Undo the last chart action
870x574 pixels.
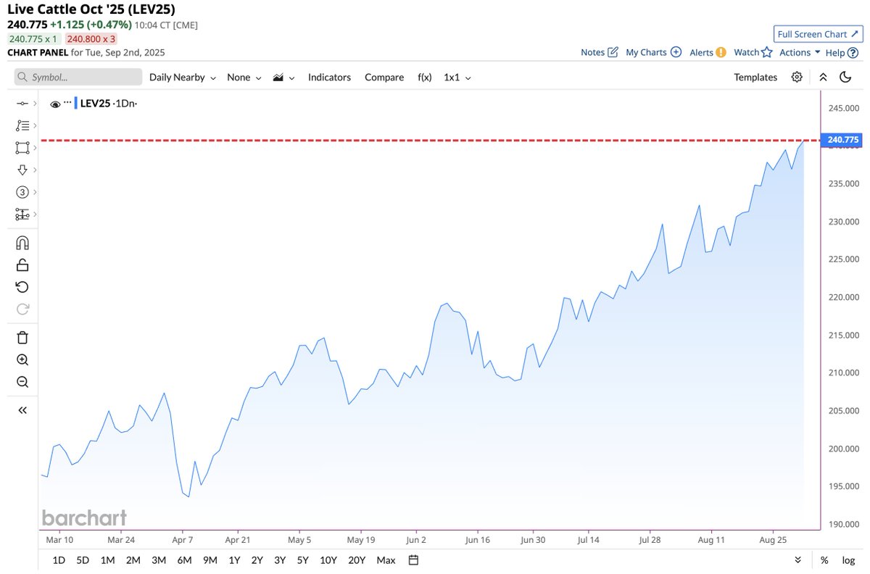[22, 287]
